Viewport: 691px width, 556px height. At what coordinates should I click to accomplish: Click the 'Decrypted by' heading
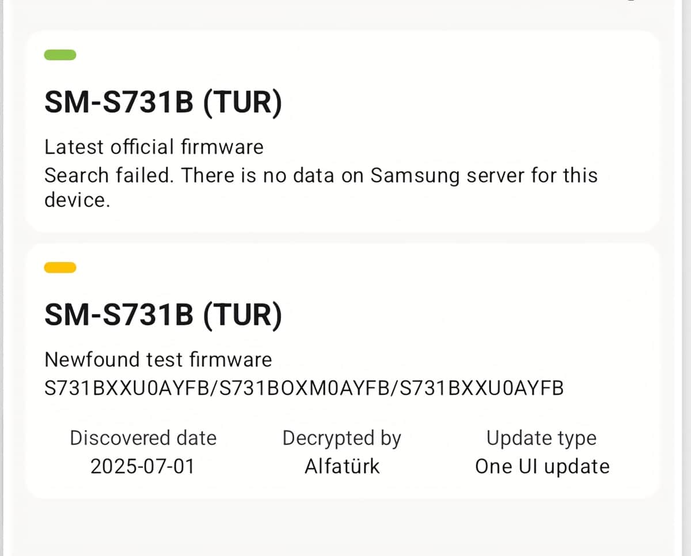tap(341, 438)
